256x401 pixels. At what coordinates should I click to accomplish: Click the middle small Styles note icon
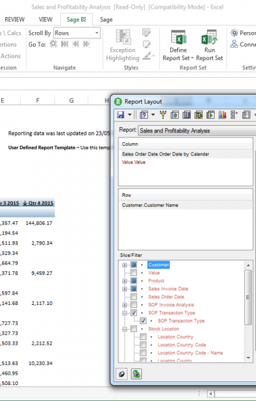point(146,44)
